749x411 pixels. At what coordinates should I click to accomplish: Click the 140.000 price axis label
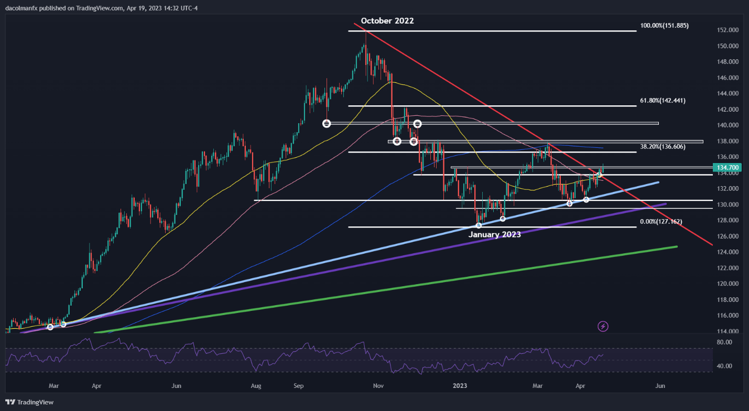click(728, 125)
